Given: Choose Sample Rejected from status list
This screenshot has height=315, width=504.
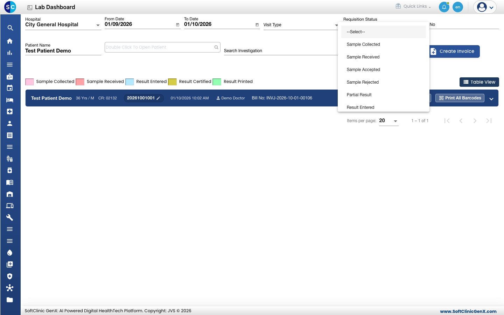Looking at the screenshot, I should 384,82.
